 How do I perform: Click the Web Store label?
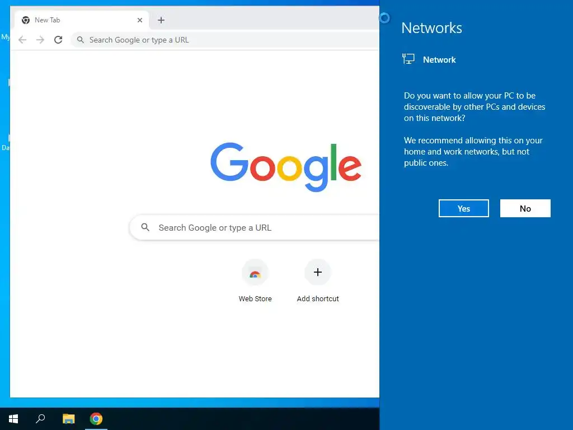click(255, 299)
